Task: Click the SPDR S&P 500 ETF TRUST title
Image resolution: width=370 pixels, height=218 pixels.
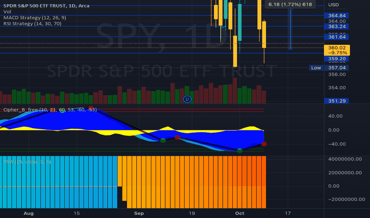Action: [x=46, y=6]
